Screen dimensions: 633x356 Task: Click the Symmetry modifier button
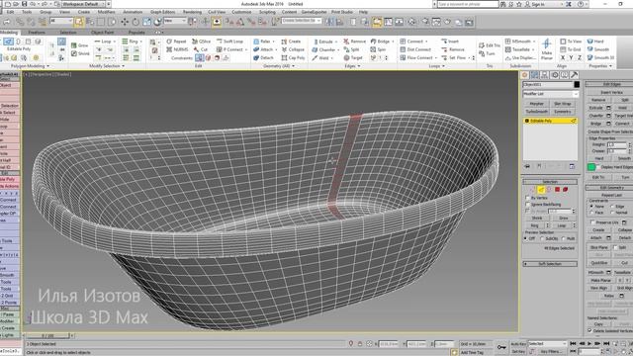point(563,112)
